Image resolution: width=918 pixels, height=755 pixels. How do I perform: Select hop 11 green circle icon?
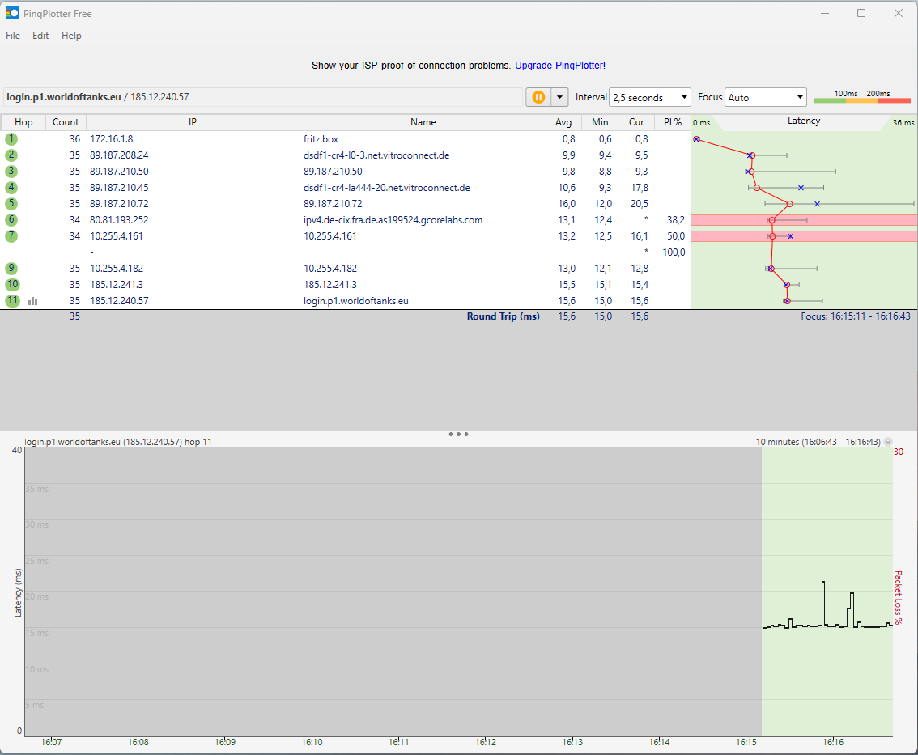point(12,301)
